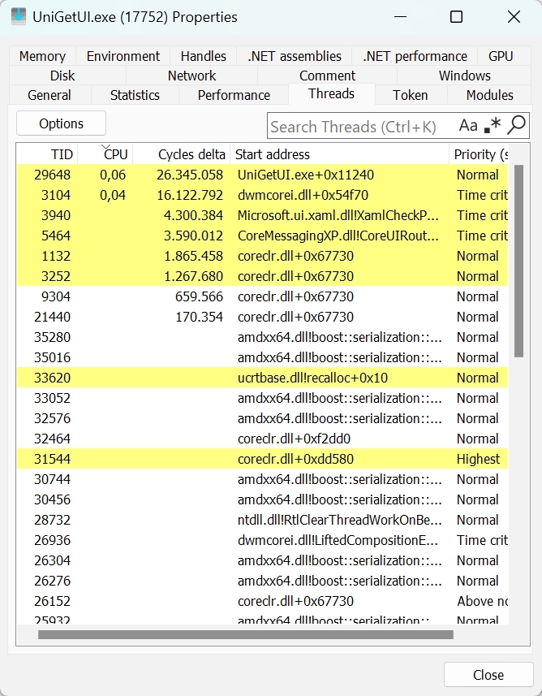
Task: Select thread row TID 3104
Action: pos(263,195)
